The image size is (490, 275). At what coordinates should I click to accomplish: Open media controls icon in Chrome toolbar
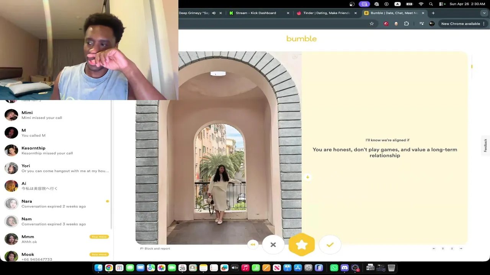click(421, 24)
